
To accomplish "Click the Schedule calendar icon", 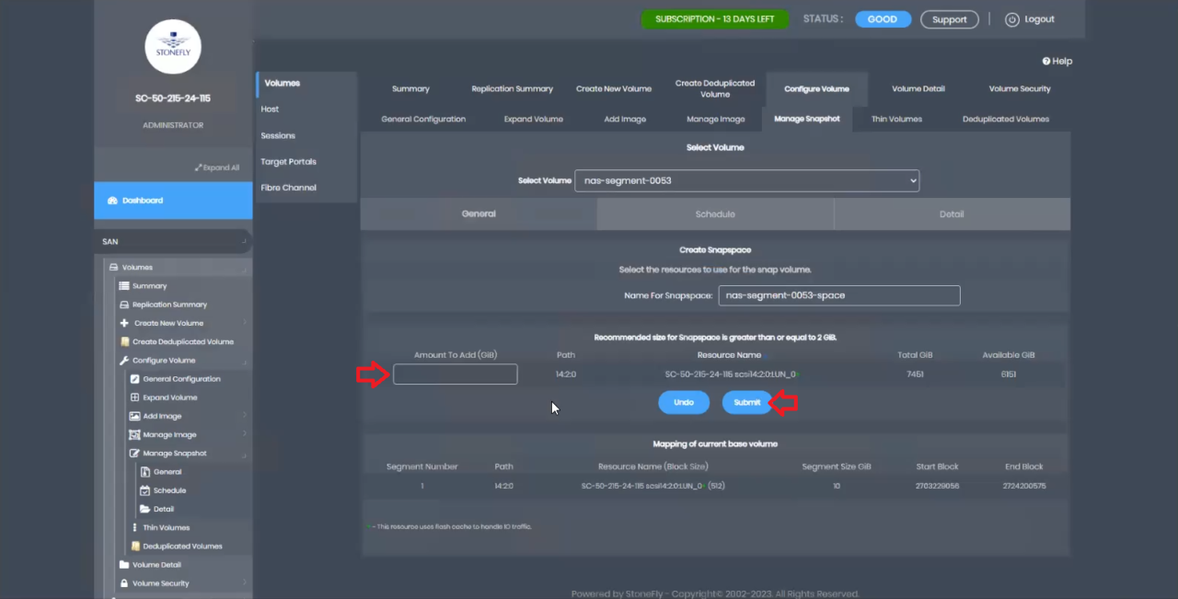I will click(146, 490).
